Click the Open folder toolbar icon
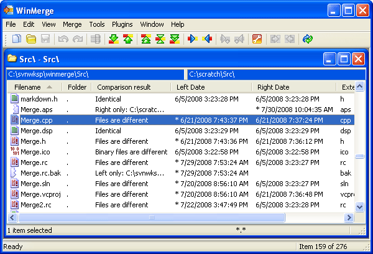This screenshot has width=373, height=254. coord(31,39)
